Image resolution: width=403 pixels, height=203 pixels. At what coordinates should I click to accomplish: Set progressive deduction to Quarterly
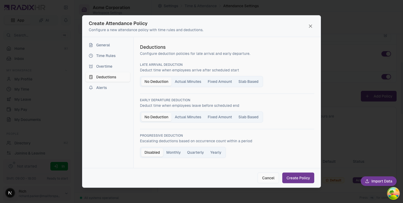(195, 152)
